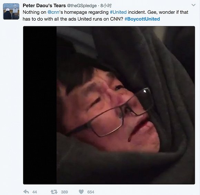The width and height of the screenshot is (200, 195).
Task: Click the like count 654
Action: (x=91, y=192)
